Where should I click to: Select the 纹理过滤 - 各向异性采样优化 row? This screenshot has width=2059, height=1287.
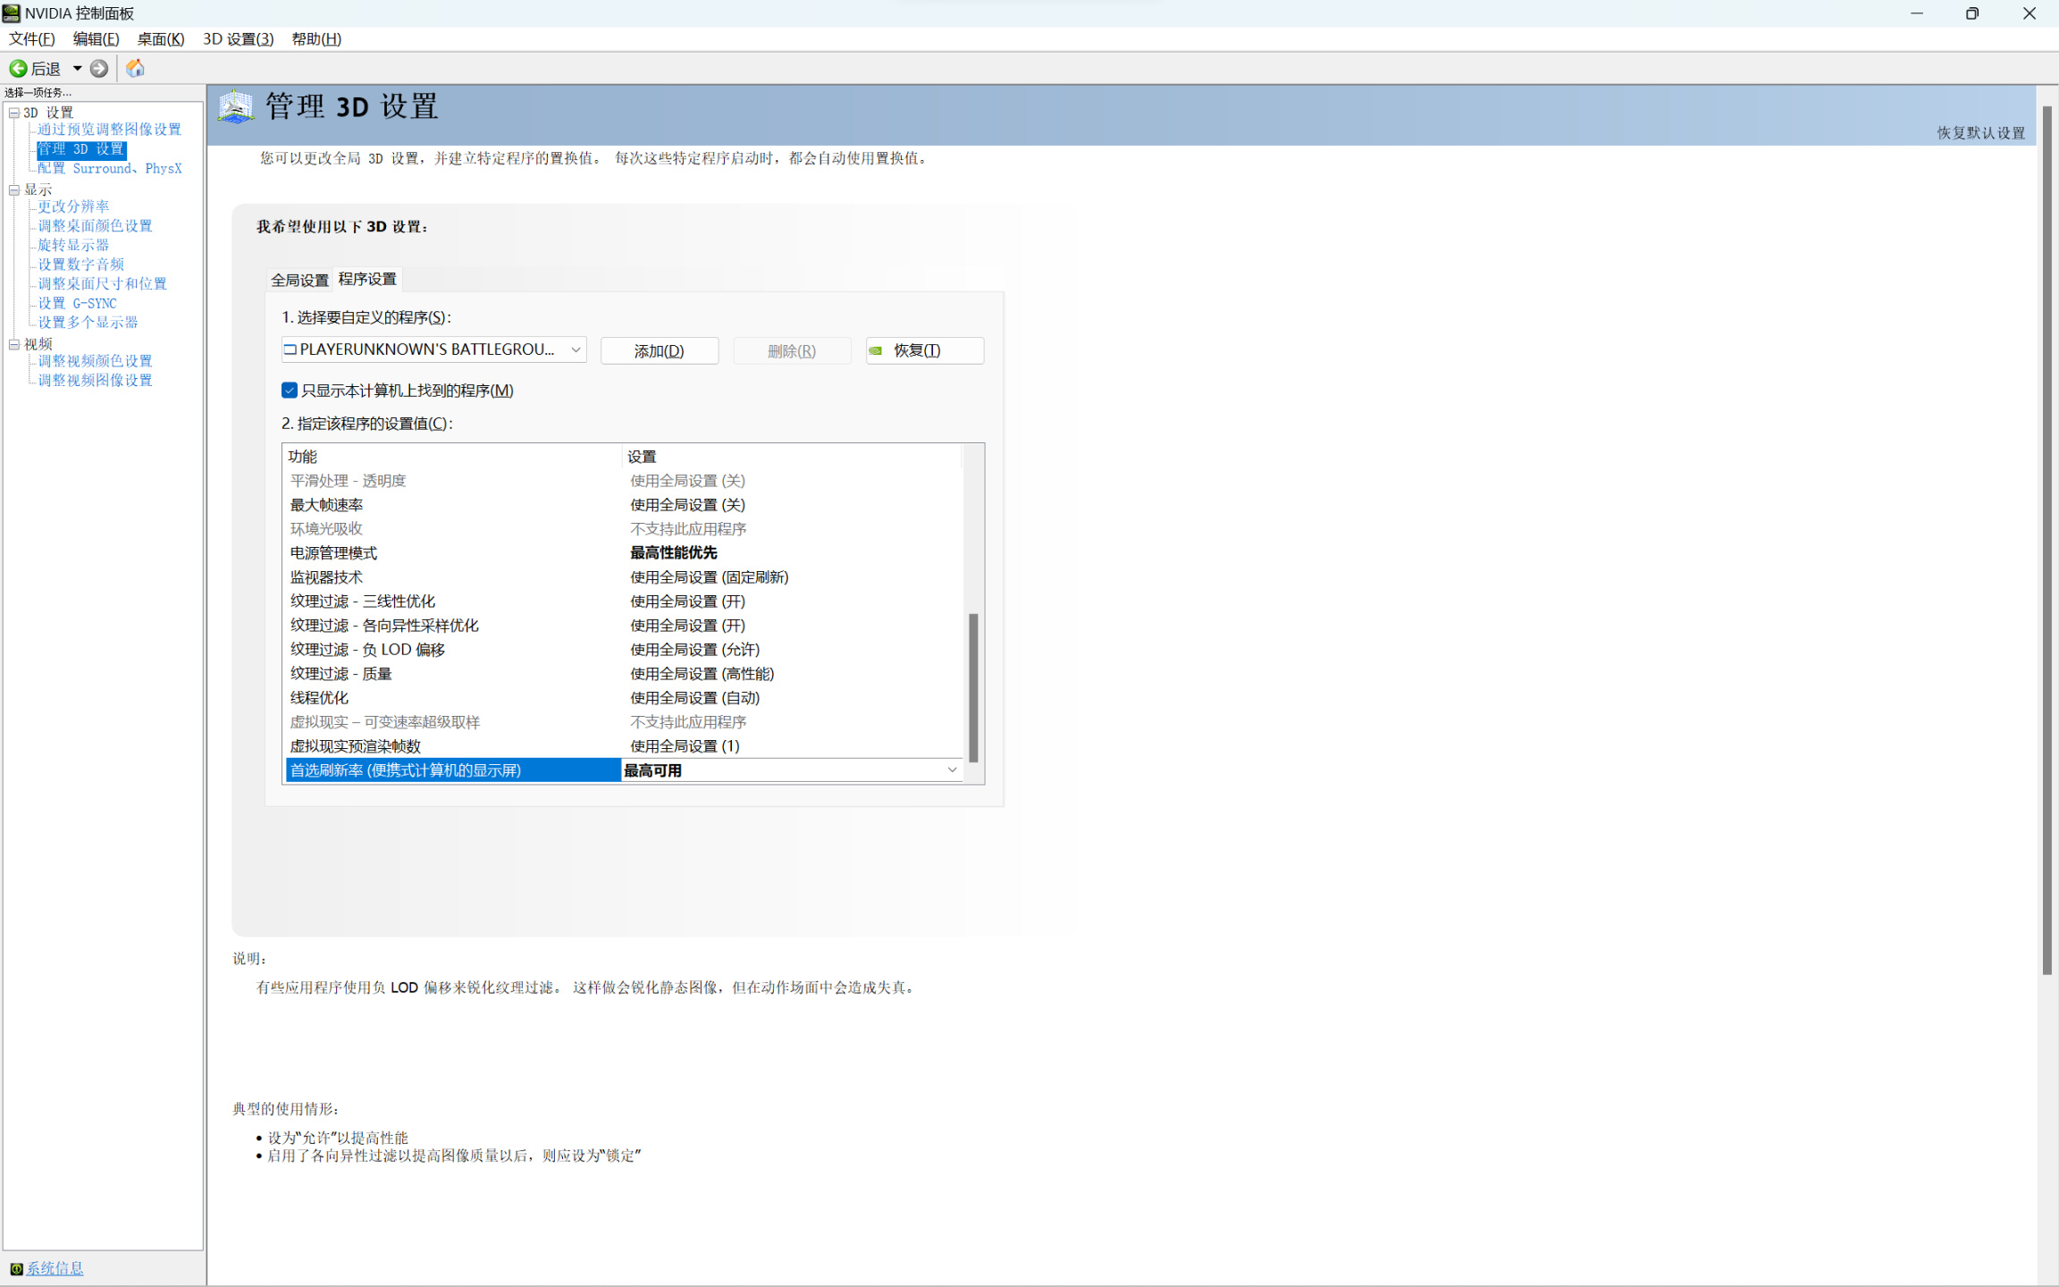pos(624,626)
